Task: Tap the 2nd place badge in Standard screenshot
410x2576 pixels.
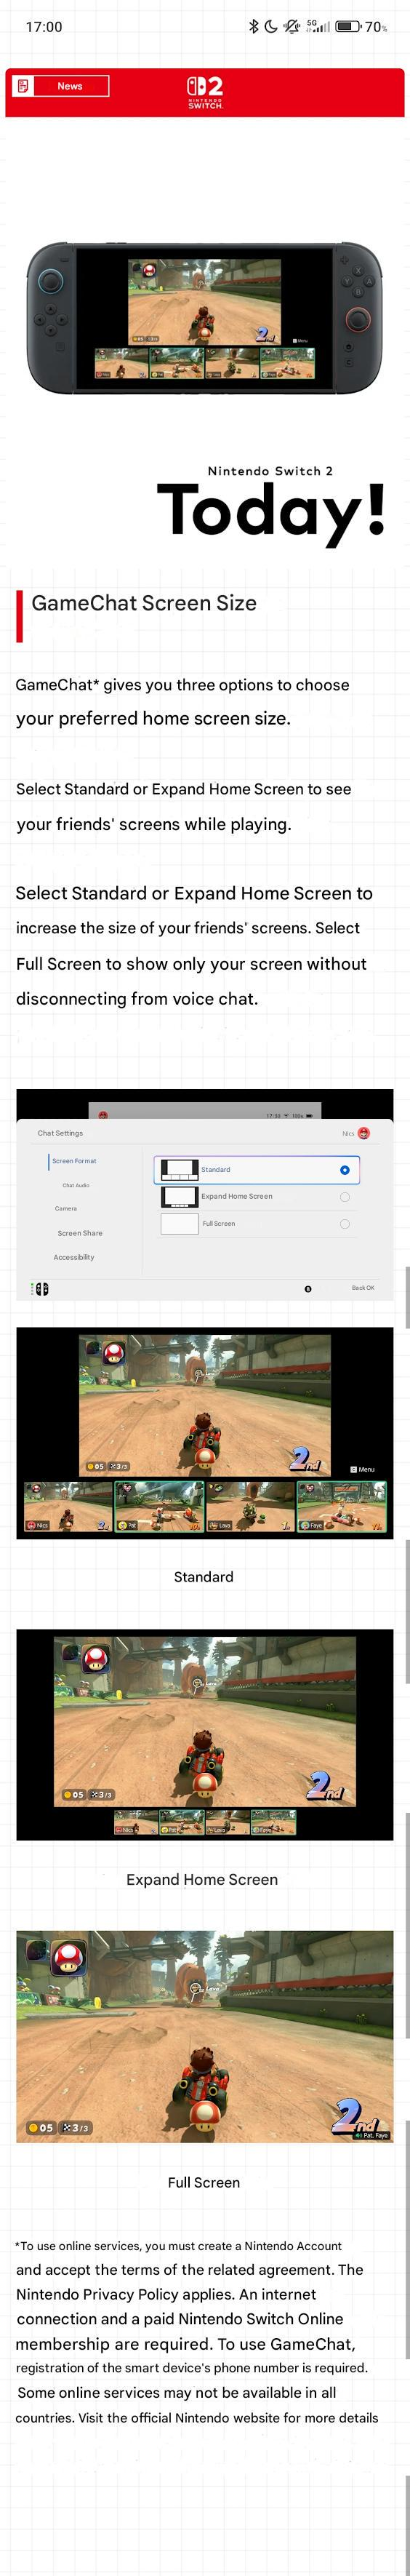Action: [306, 1459]
